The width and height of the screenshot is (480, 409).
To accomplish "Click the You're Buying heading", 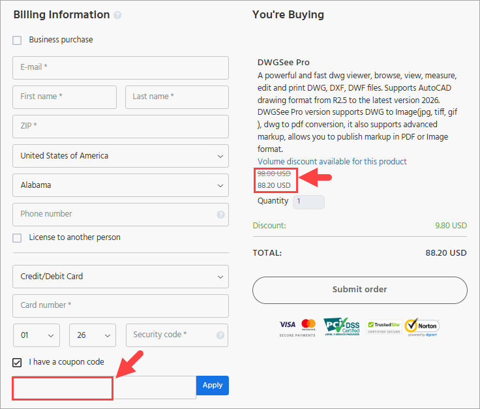I will tap(288, 15).
